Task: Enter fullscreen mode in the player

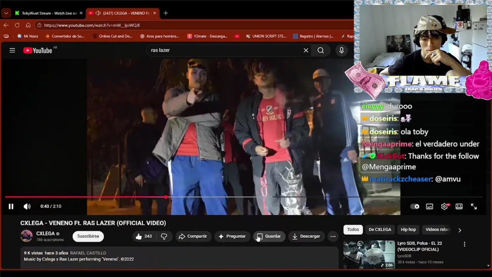Action: 474,207
